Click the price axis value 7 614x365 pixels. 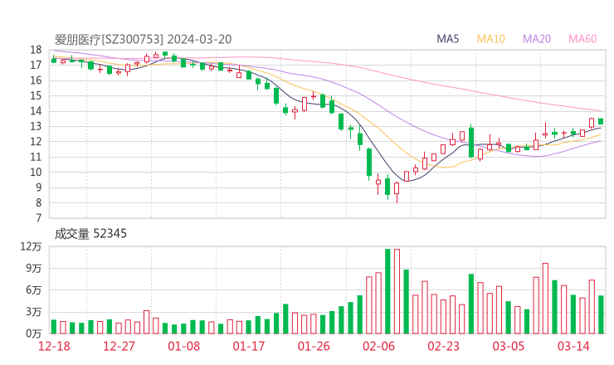pos(38,218)
